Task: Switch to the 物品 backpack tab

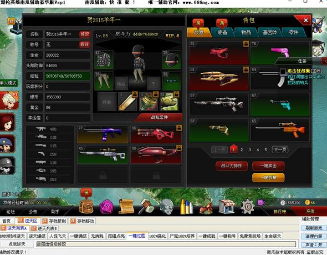Action: tap(246, 32)
